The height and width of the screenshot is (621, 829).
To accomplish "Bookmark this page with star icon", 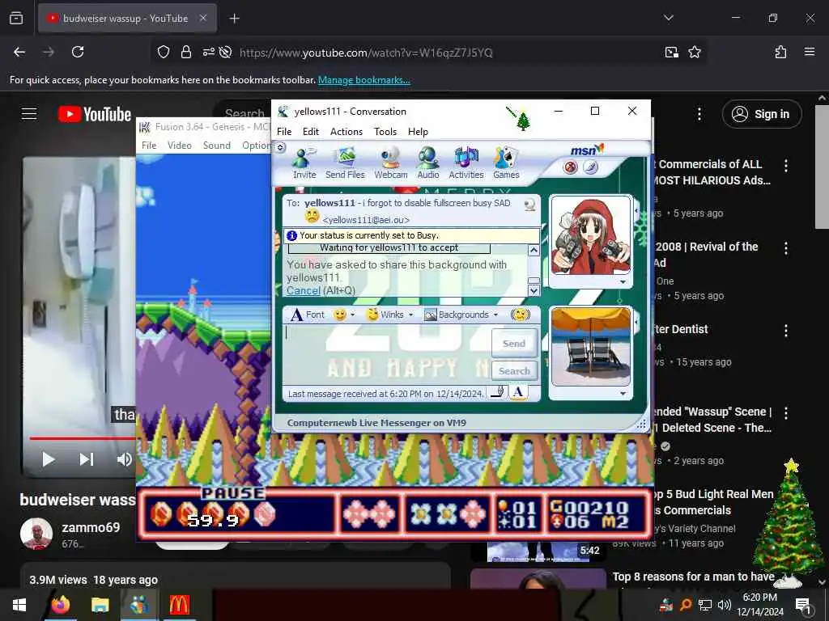I will (694, 52).
